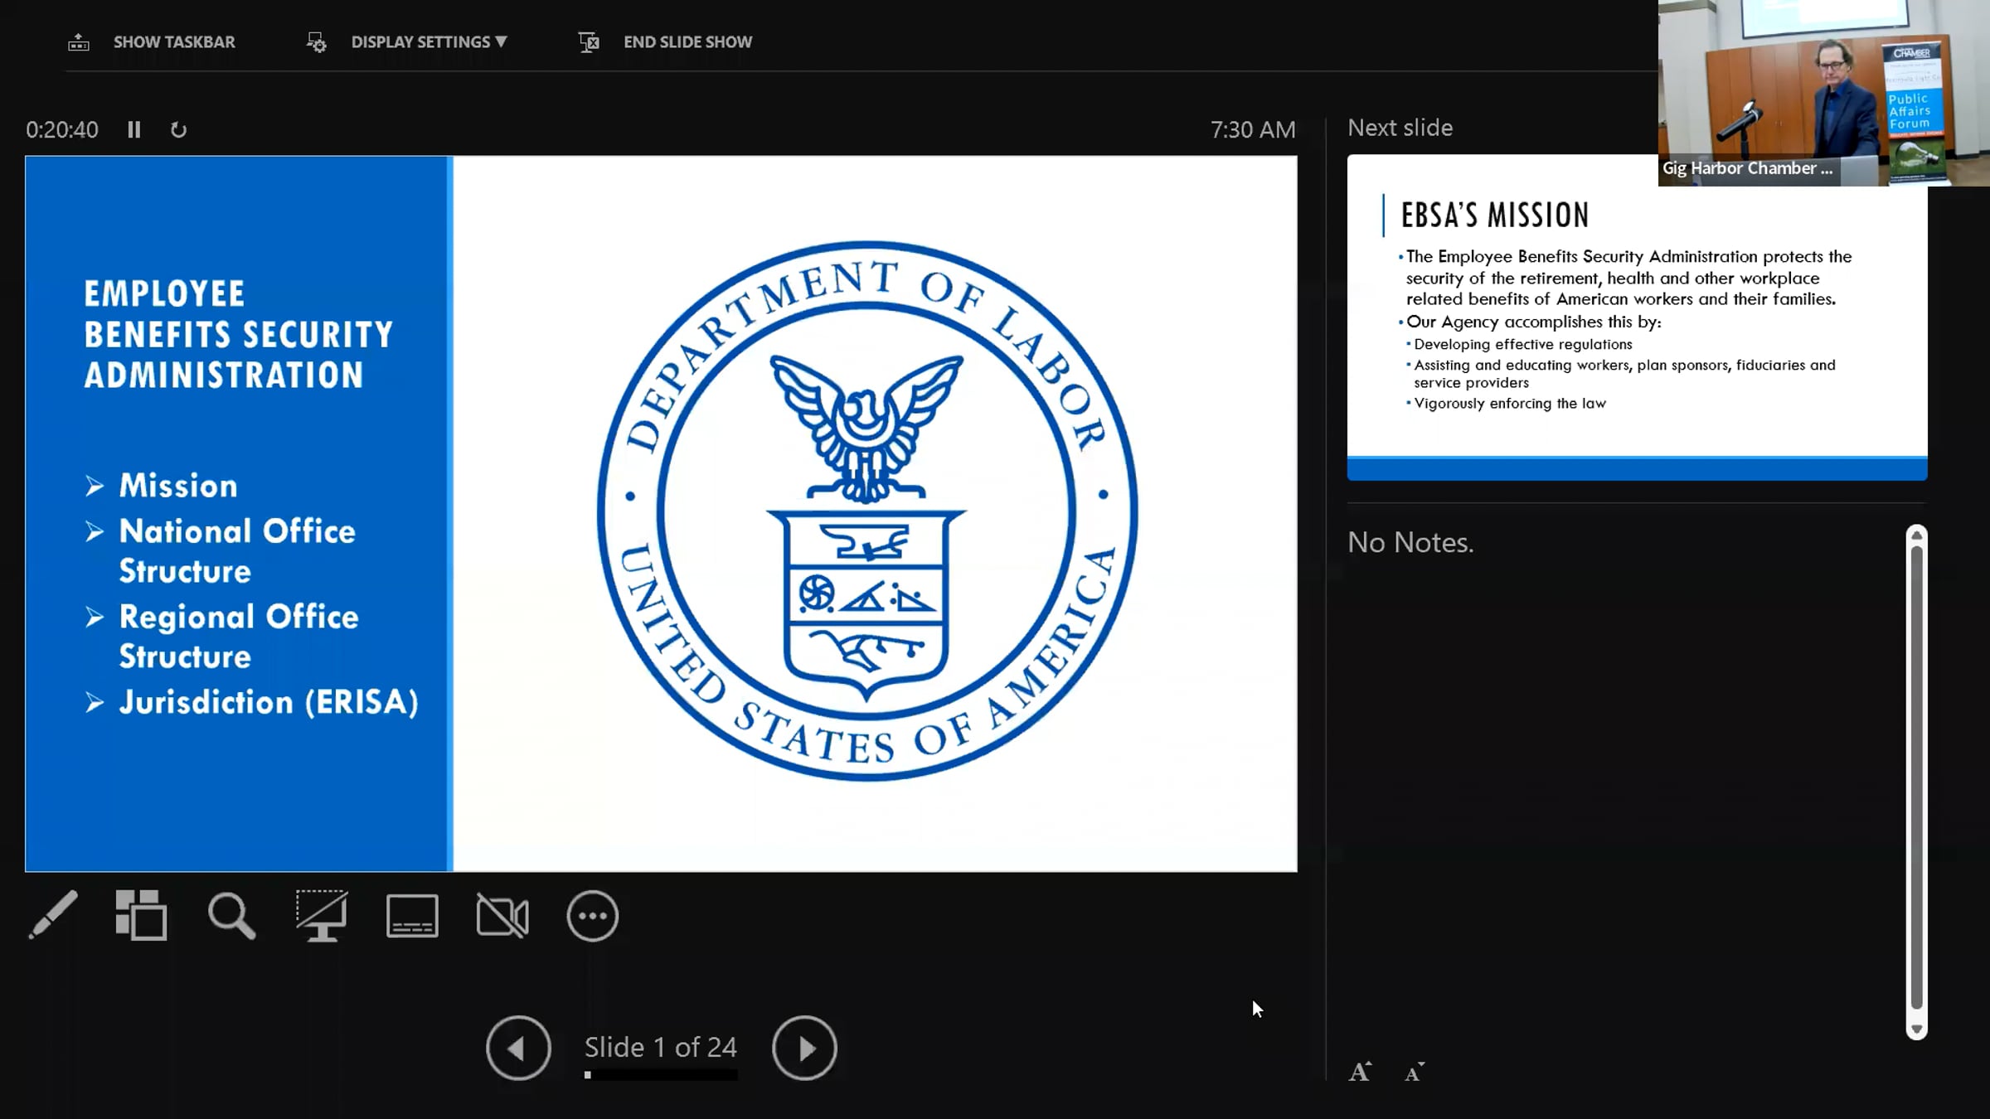This screenshot has height=1119, width=1990.
Task: Open the see all slides grid
Action: pyautogui.click(x=141, y=915)
